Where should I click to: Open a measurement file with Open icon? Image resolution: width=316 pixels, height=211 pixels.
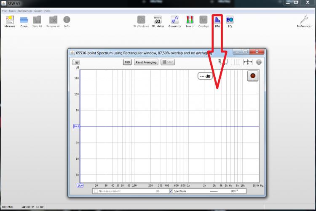[x=24, y=21]
